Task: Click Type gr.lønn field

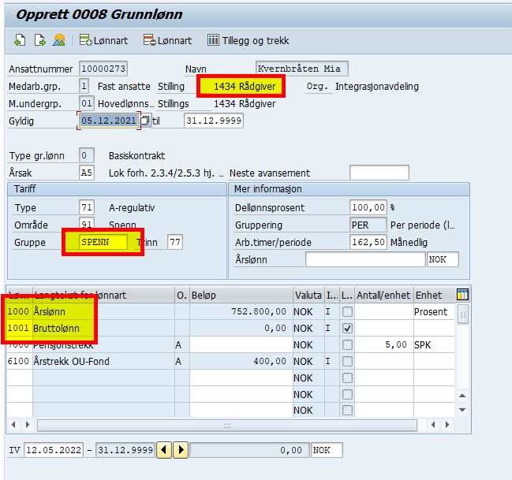Action: (x=87, y=155)
